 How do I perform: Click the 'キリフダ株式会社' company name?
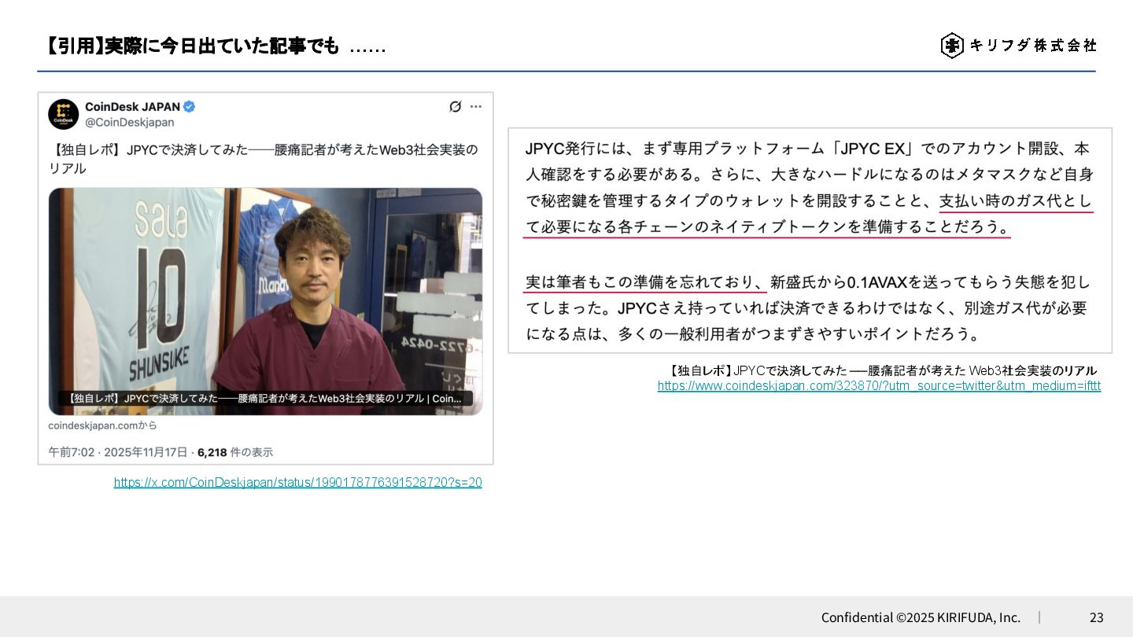tap(1033, 46)
